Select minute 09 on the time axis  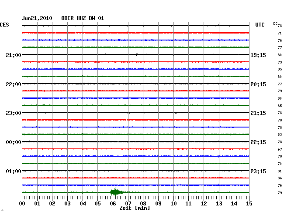pyautogui.click(x=158, y=203)
